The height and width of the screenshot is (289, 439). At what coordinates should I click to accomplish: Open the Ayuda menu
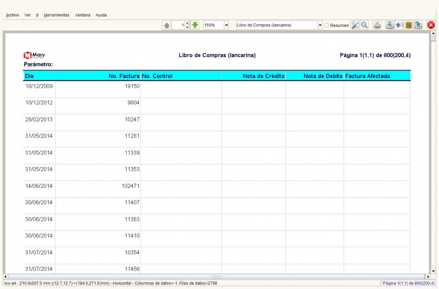[x=101, y=15]
